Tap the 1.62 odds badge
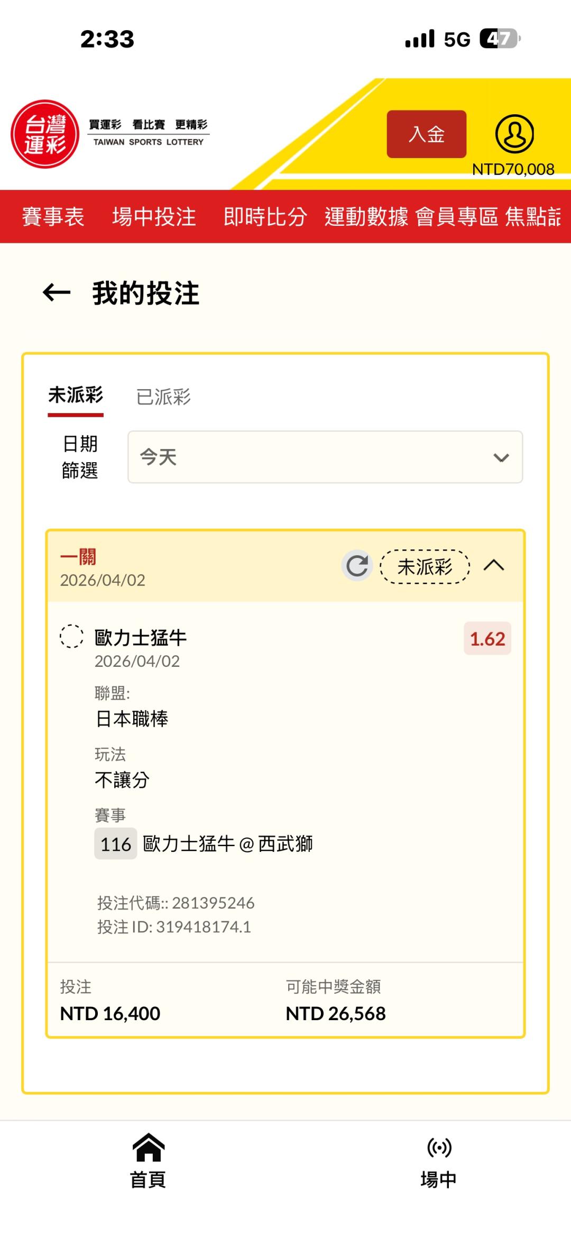Viewport: 571px width, 1238px height. 487,639
